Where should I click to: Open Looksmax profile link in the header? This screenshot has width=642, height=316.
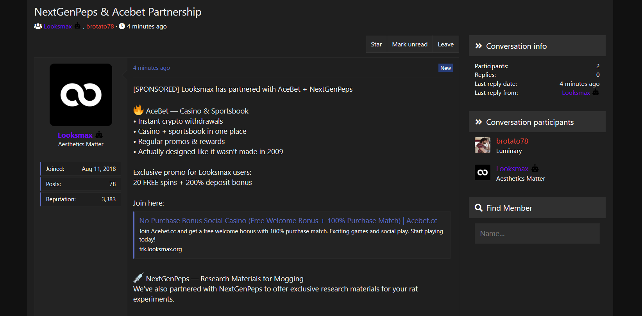58,27
